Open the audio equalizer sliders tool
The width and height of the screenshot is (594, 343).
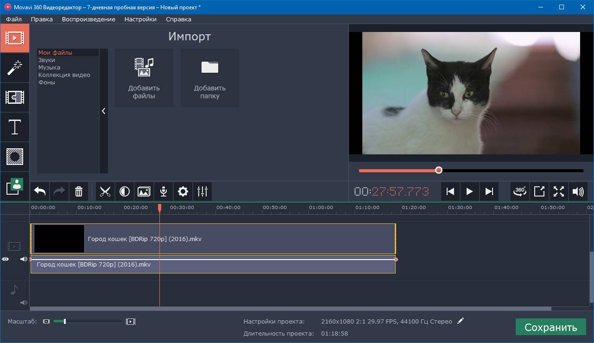click(x=202, y=191)
